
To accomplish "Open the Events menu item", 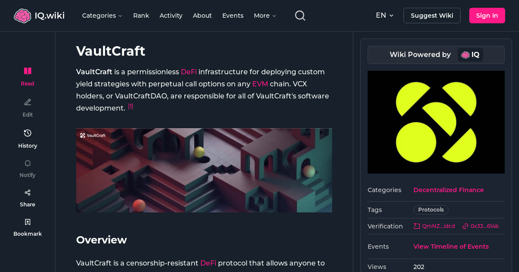I will tap(233, 16).
